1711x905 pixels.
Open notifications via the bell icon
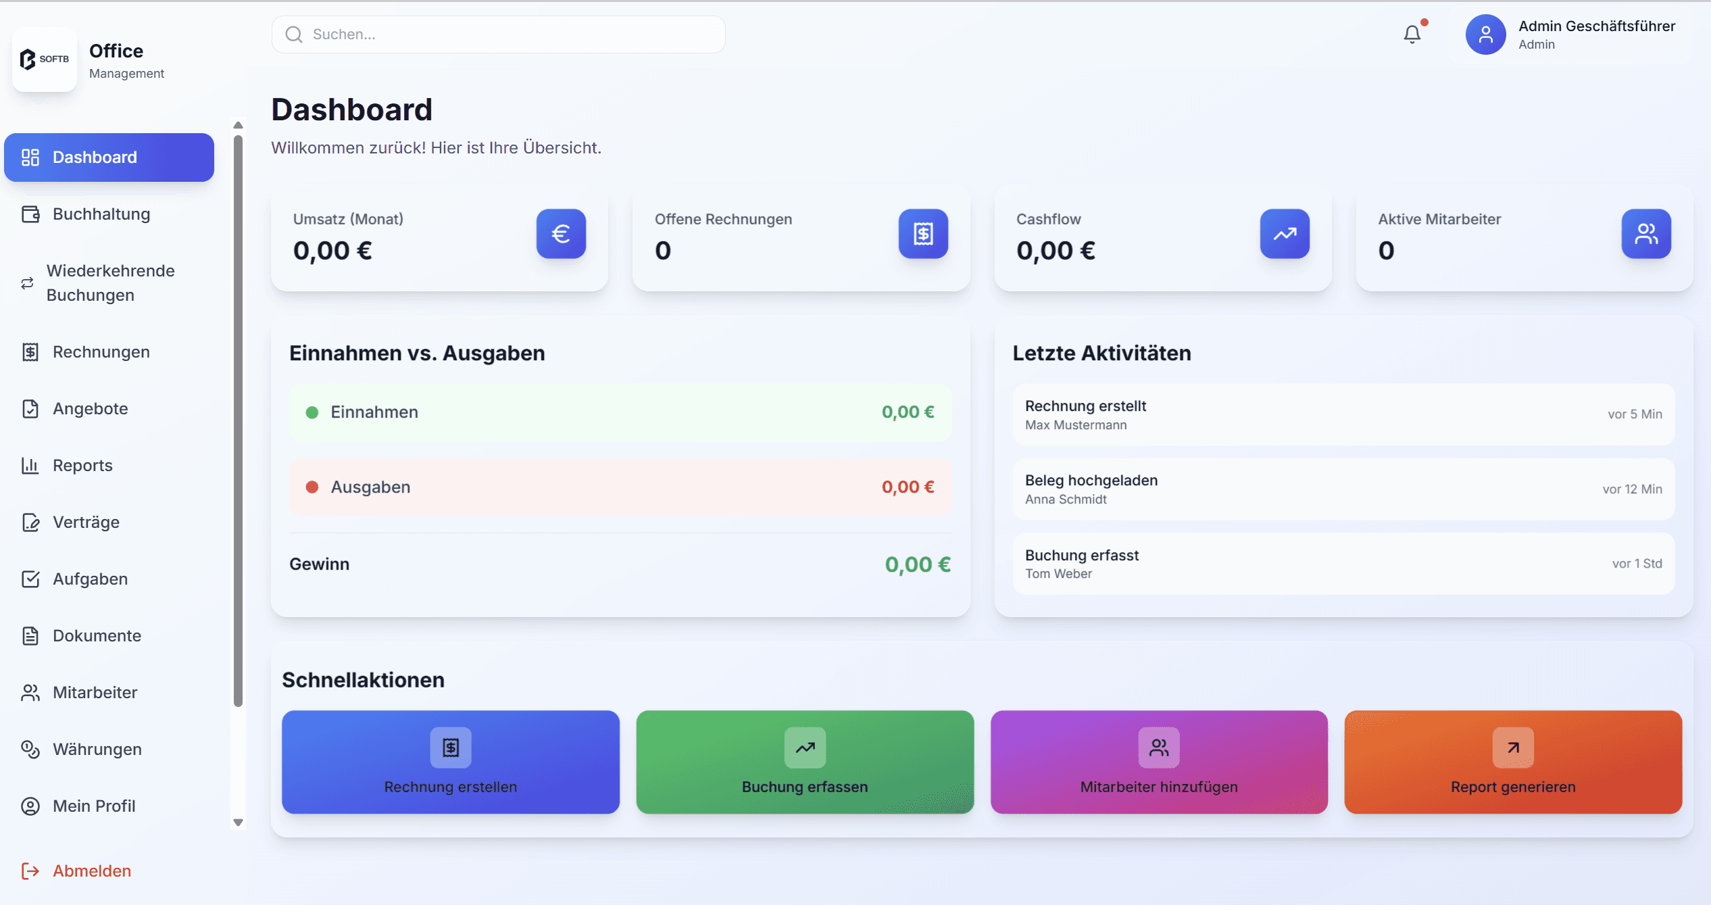tap(1412, 33)
